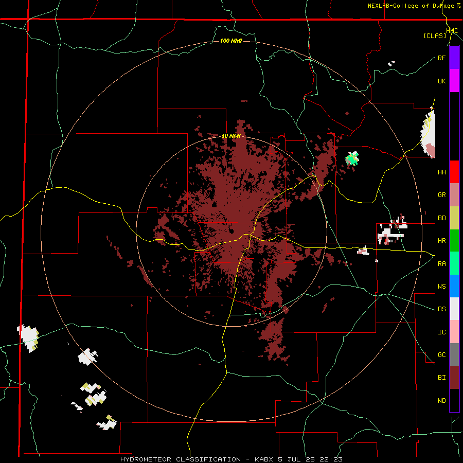The width and height of the screenshot is (463, 463).
Task: Click the GR legend label
Action: [x=441, y=195]
